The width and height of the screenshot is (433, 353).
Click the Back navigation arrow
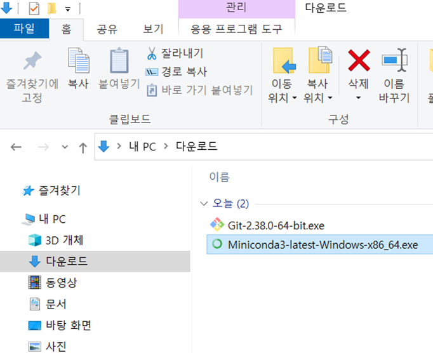pos(16,147)
